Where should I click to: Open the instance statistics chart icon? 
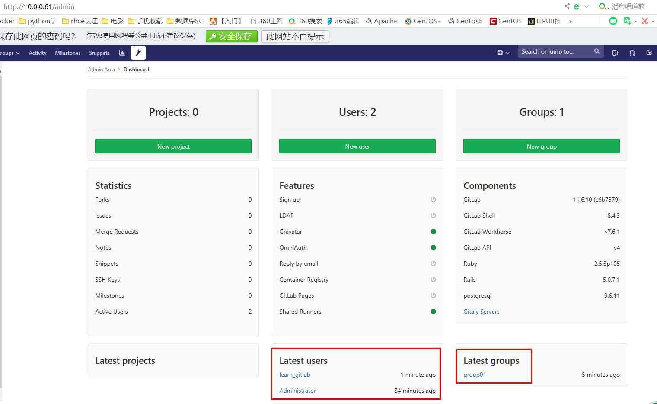pos(122,53)
